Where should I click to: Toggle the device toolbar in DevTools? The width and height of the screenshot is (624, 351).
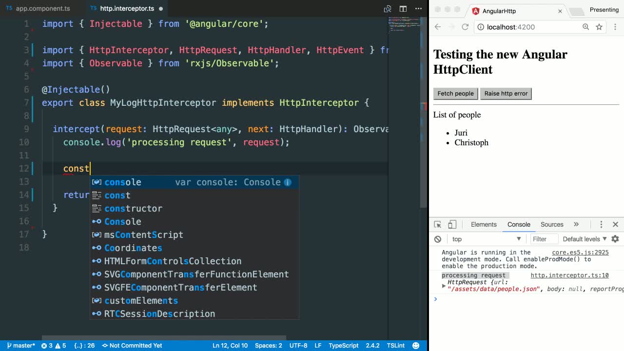point(452,224)
